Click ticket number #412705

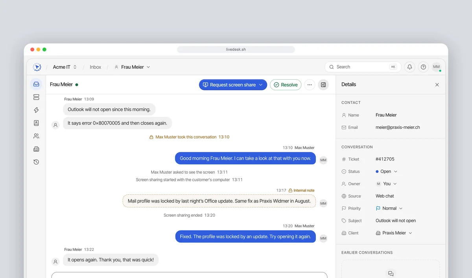[385, 159]
